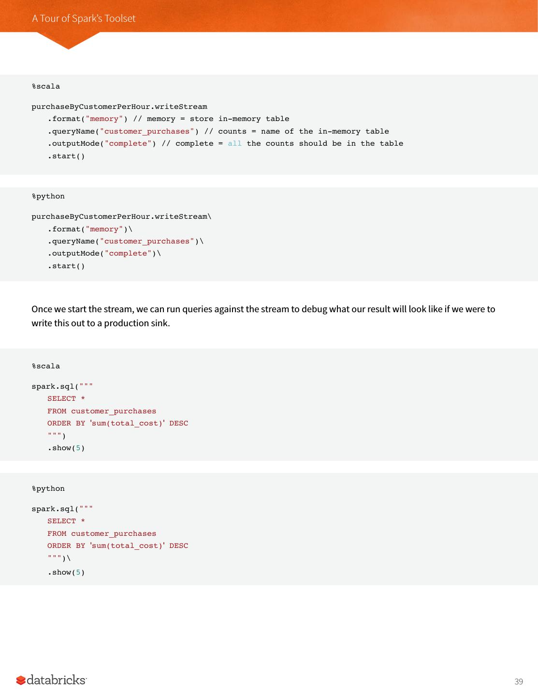538x697 pixels.
Task: Click the "purchaseByCustomerPerHour.writeStream\" line ending in a backslash
Action: click(x=121, y=217)
